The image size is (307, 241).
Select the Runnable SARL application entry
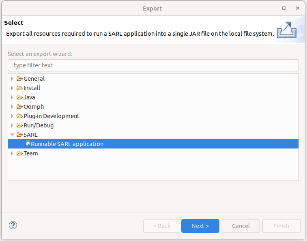153,144
